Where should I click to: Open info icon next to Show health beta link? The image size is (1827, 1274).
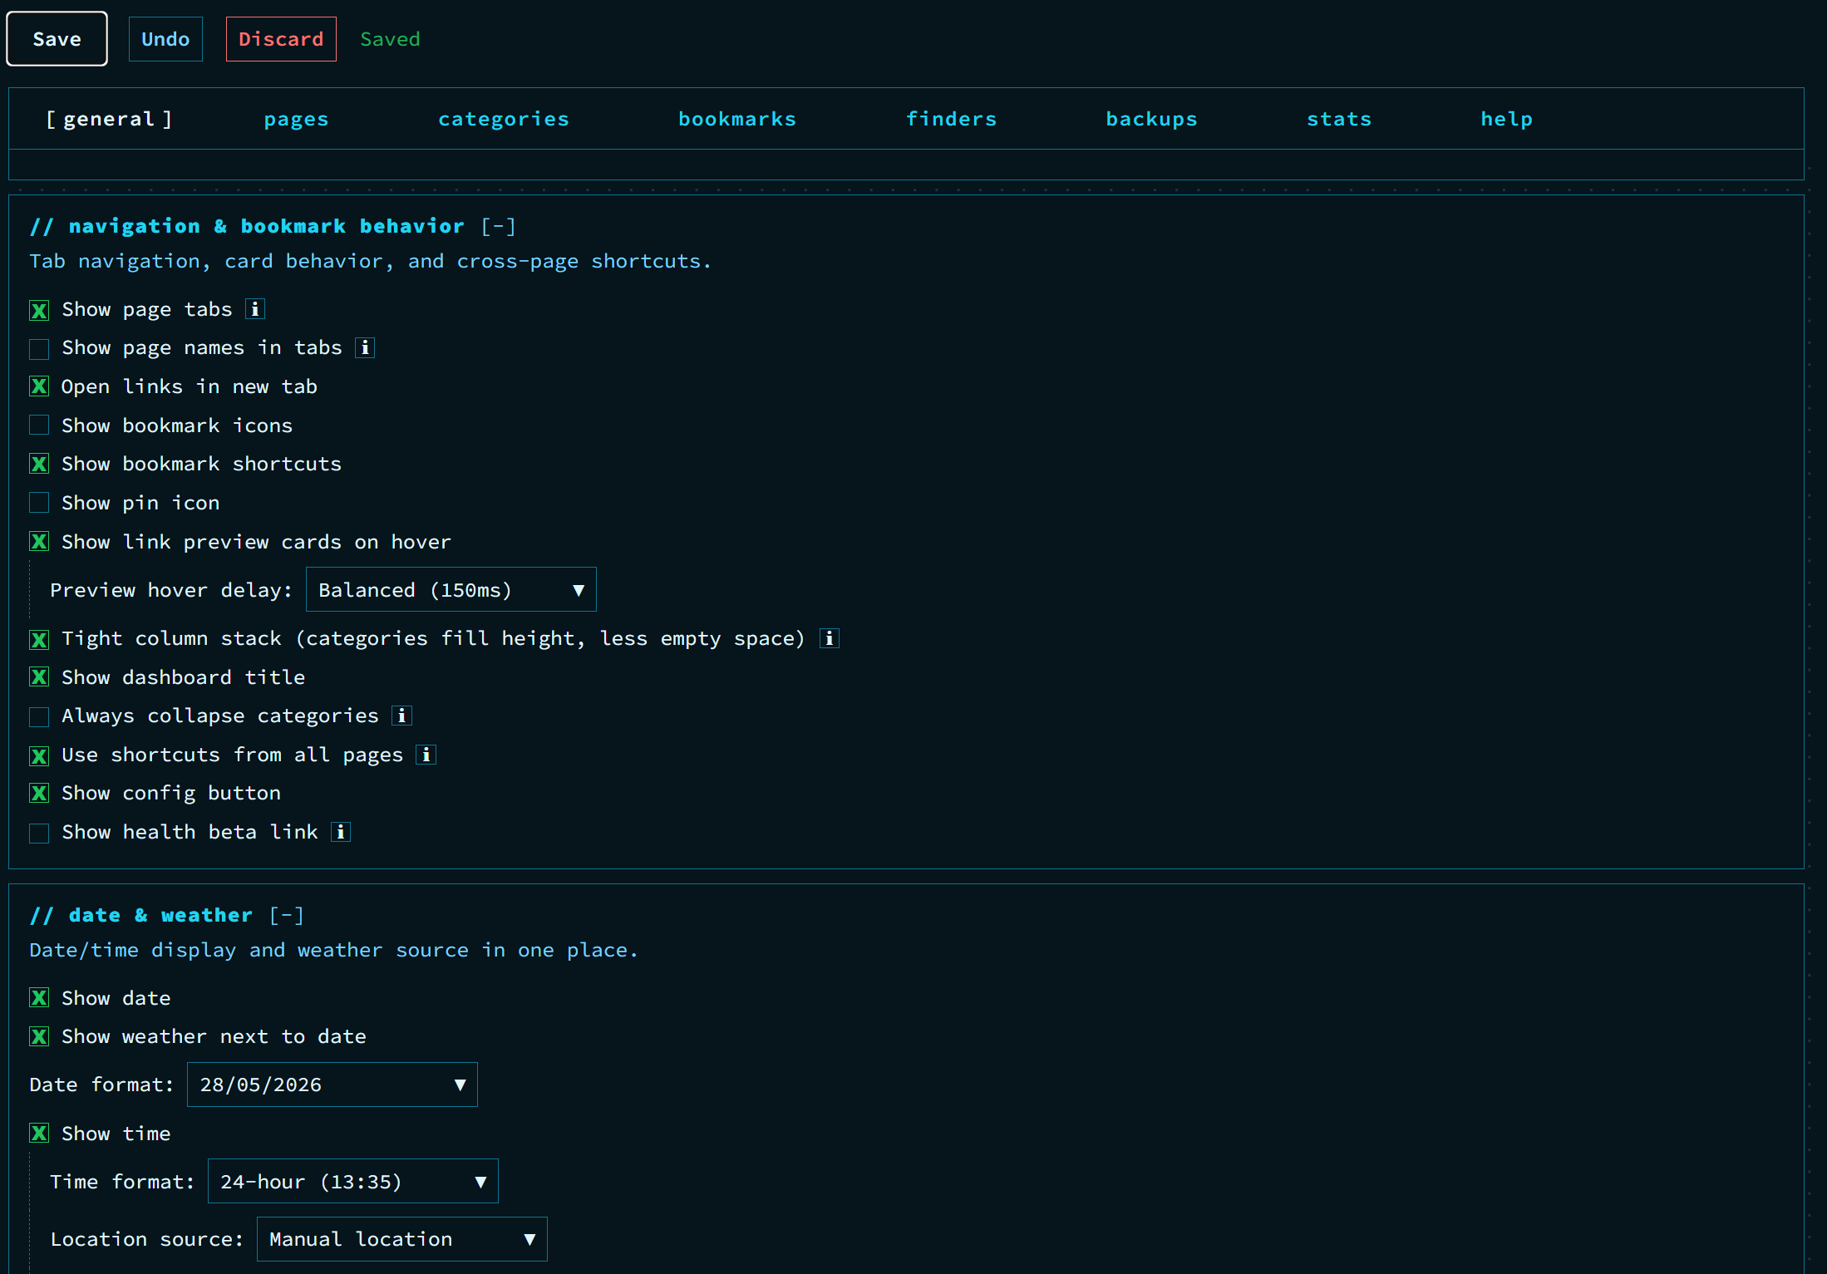(341, 832)
